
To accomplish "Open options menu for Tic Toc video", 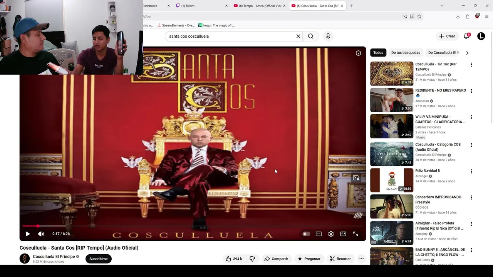I will [471, 65].
